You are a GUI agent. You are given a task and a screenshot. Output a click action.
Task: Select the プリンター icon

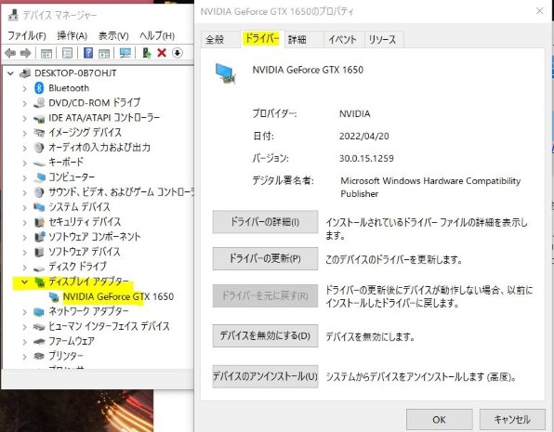point(39,356)
